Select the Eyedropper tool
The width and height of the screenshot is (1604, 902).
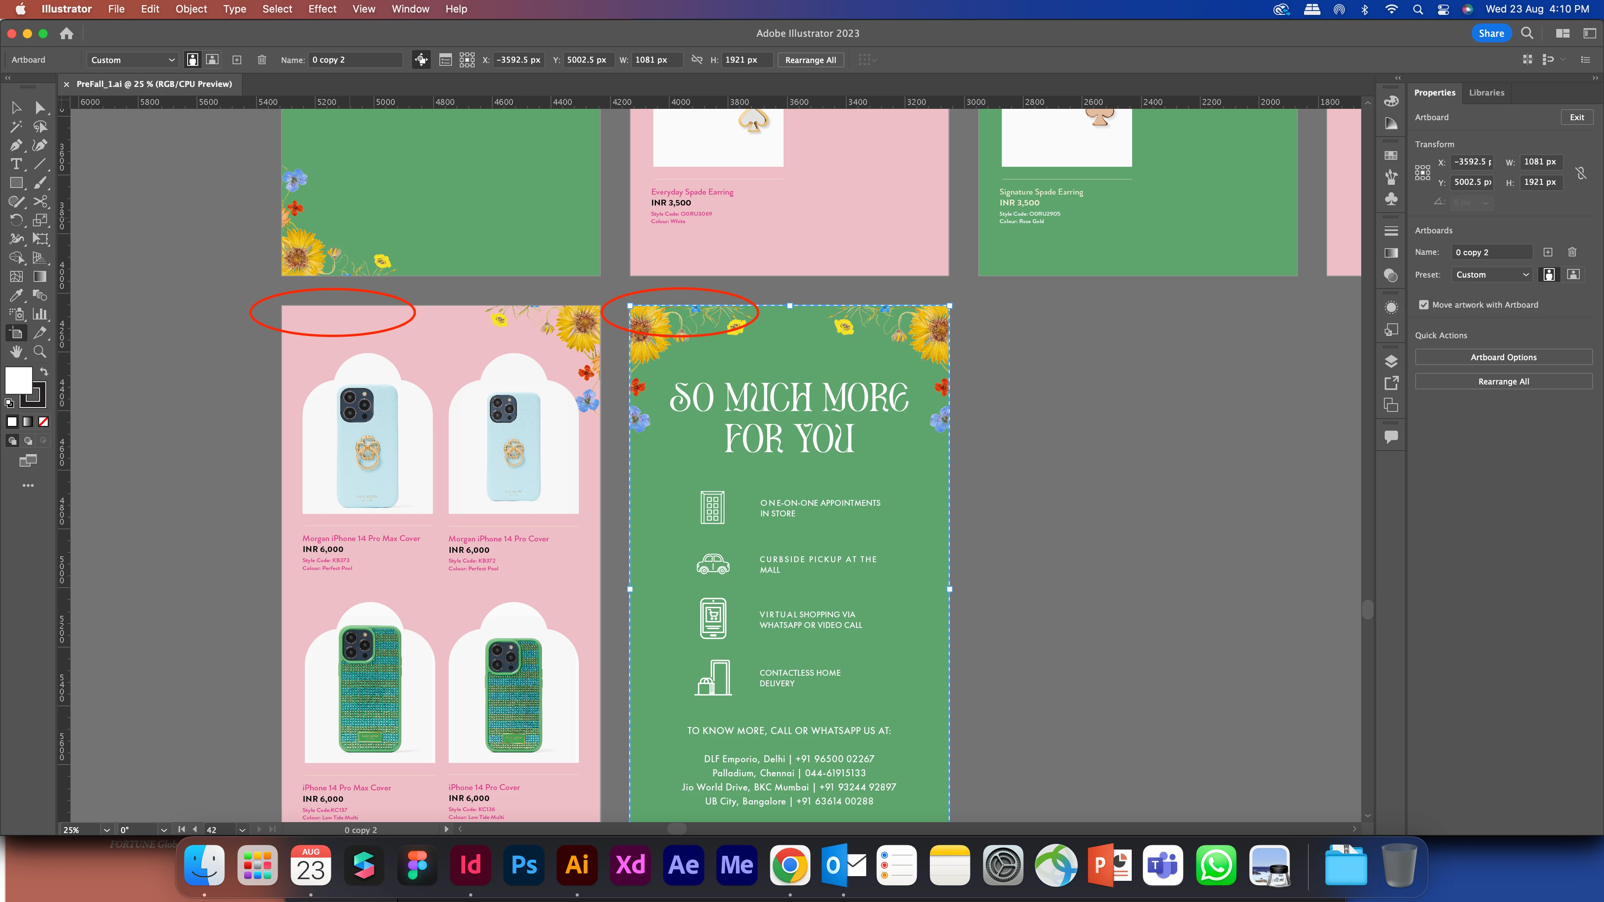pyautogui.click(x=16, y=295)
